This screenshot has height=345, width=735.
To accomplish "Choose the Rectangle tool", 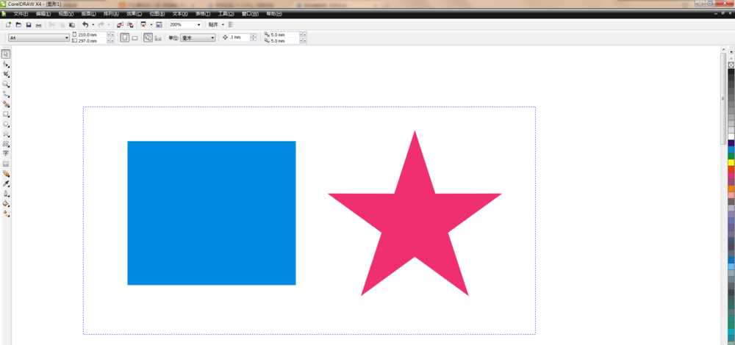I will pyautogui.click(x=6, y=115).
